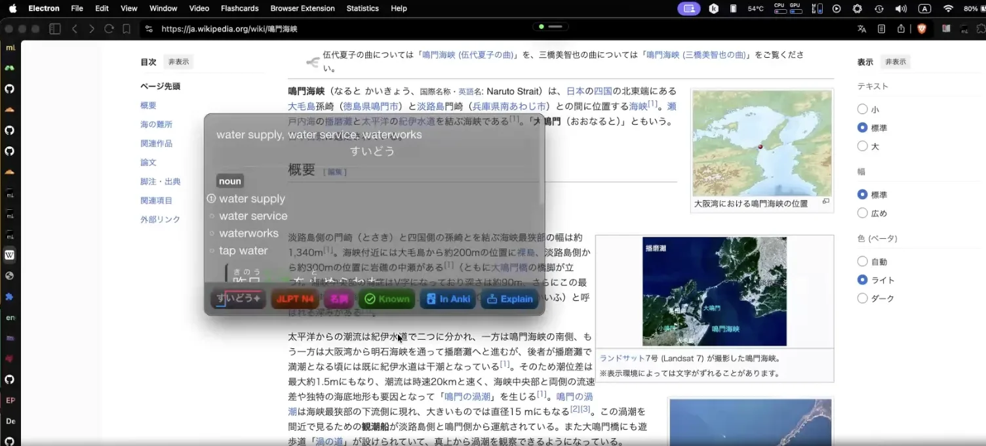Select the red heart sidebar tab

point(10,359)
